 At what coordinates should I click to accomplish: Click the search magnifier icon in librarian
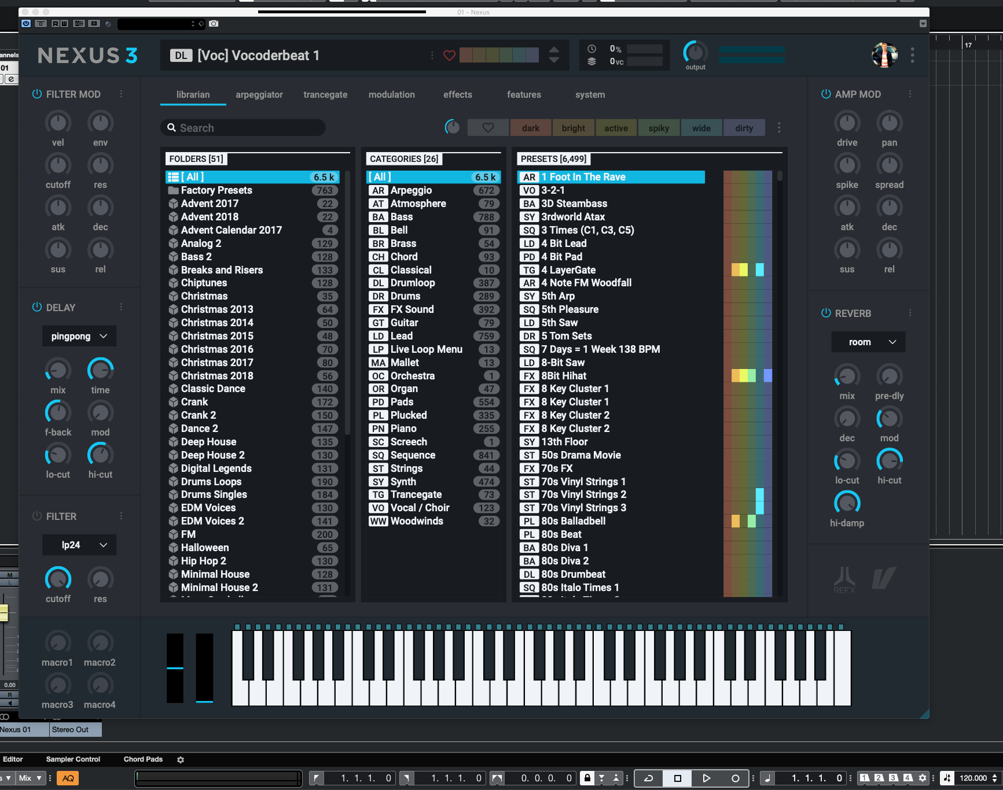[x=171, y=128]
